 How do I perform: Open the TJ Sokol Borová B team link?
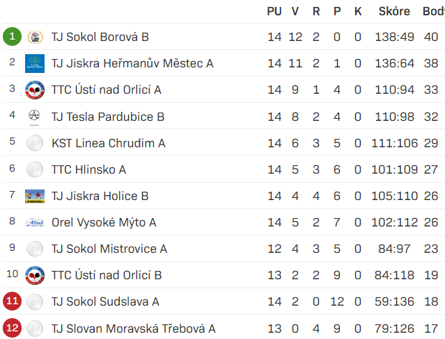100,37
